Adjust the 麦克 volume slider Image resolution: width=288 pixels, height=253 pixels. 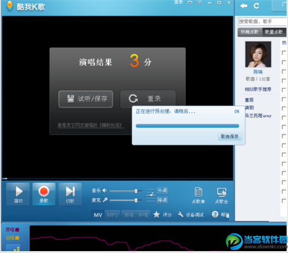(x=126, y=200)
